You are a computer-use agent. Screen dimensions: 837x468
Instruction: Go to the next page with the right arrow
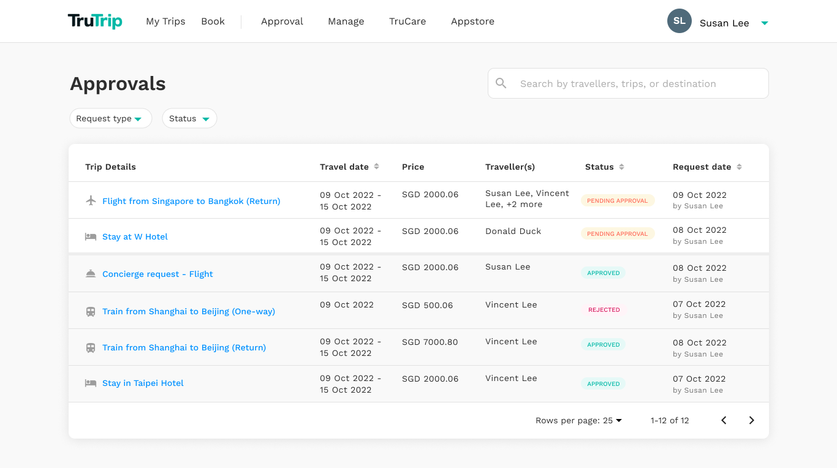click(x=751, y=420)
